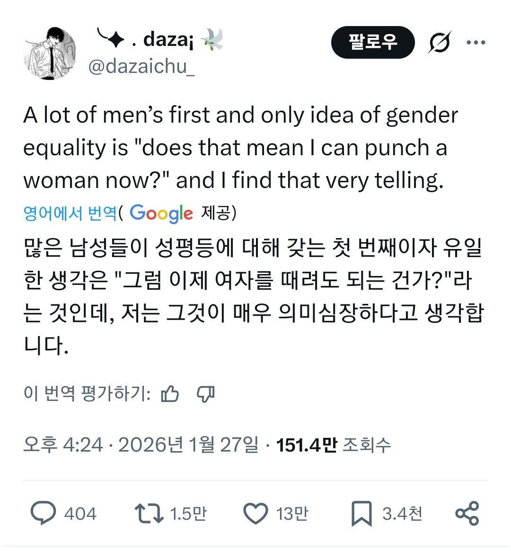Rate the translation with thumbs down

[x=206, y=394]
